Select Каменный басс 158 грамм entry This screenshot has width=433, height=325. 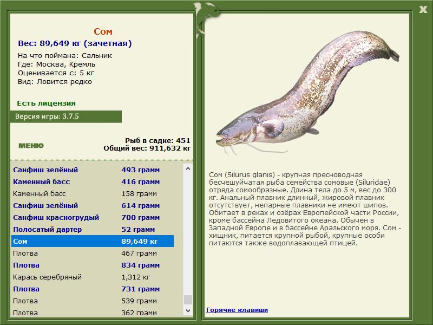[x=93, y=193]
